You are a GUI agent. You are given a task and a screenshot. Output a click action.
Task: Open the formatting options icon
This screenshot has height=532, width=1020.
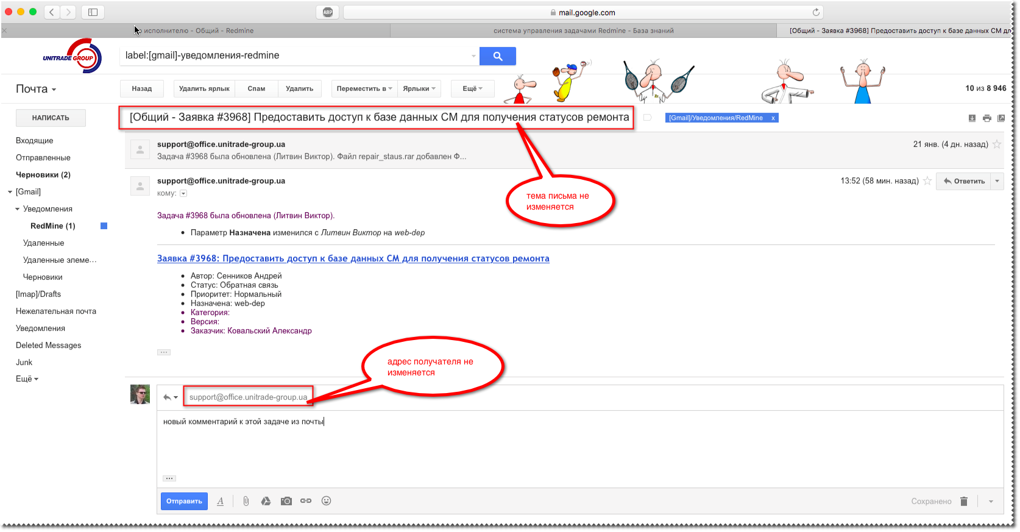click(221, 501)
